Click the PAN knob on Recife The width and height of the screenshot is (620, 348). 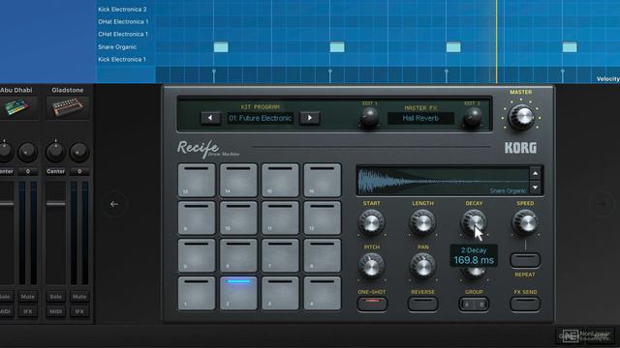(x=422, y=266)
